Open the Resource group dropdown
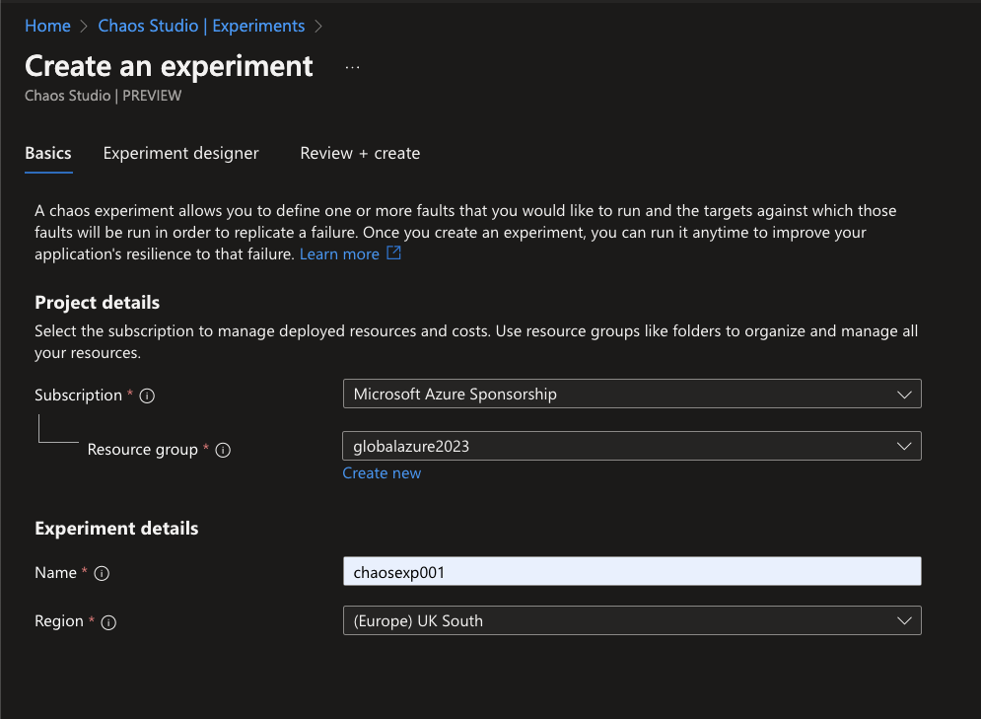 [x=632, y=446]
